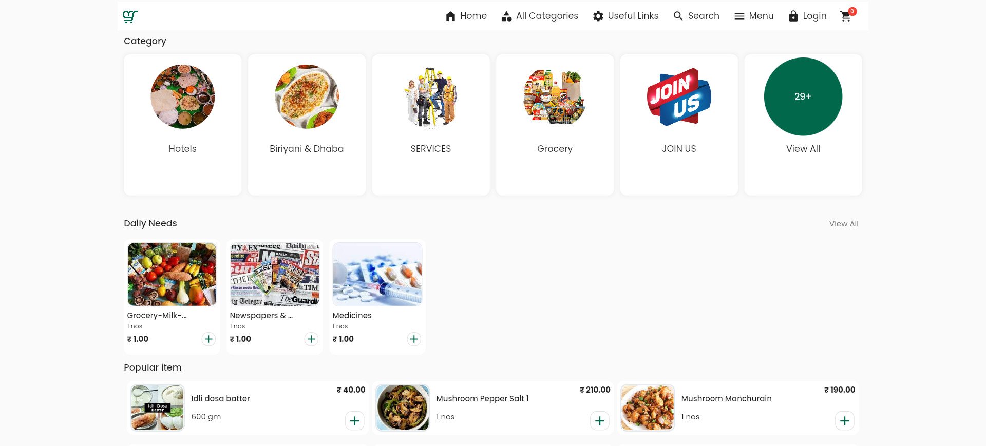The image size is (986, 446).
Task: Open the SERVICES category card
Action: (431, 125)
